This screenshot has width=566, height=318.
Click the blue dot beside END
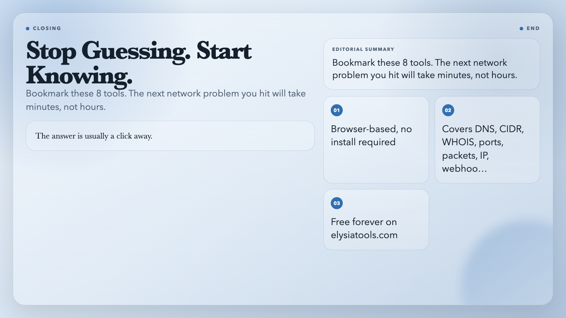521,29
